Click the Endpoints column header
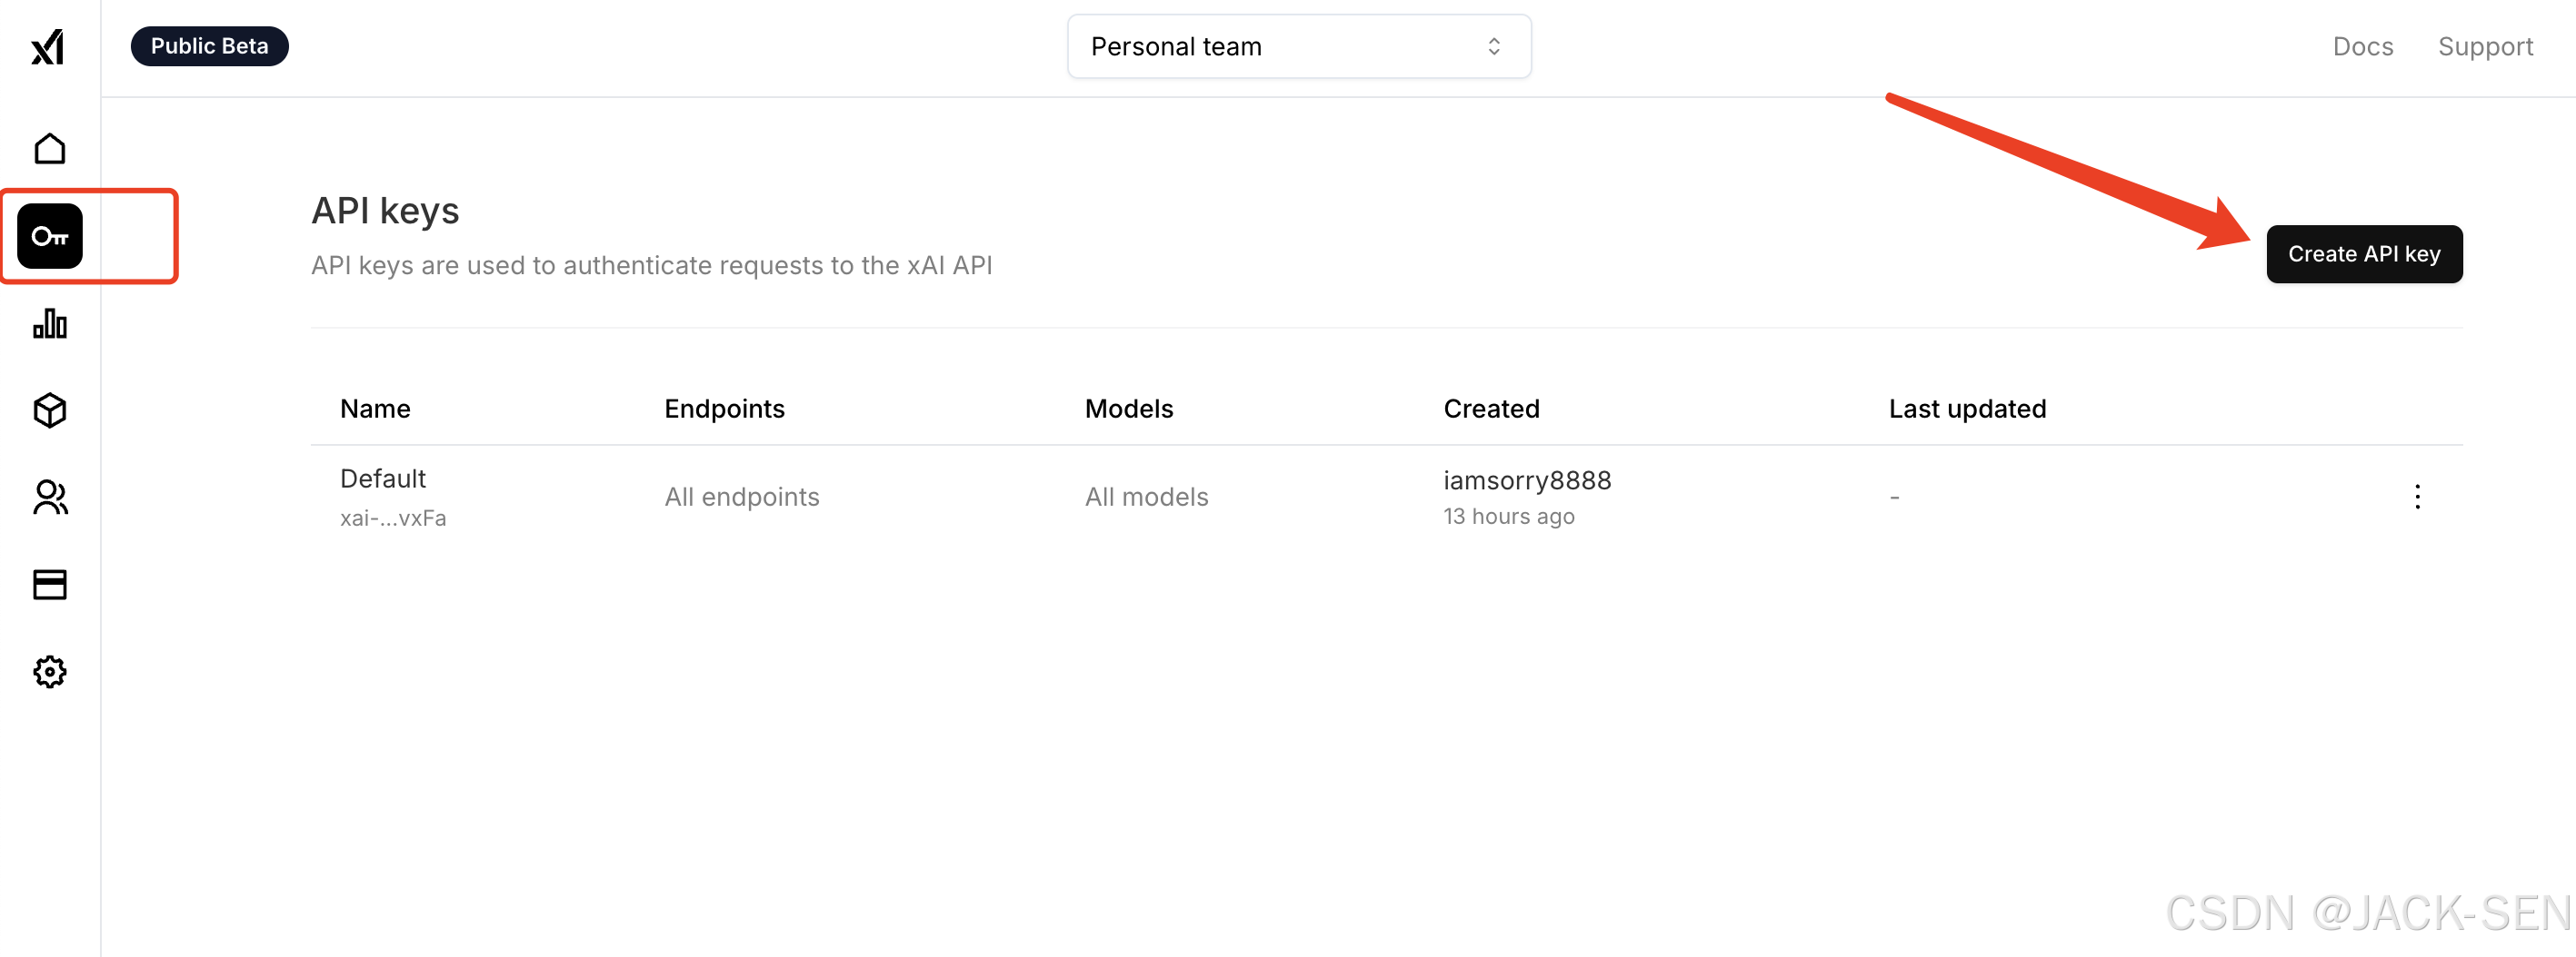Viewport: 2576px width, 957px height. click(x=724, y=408)
